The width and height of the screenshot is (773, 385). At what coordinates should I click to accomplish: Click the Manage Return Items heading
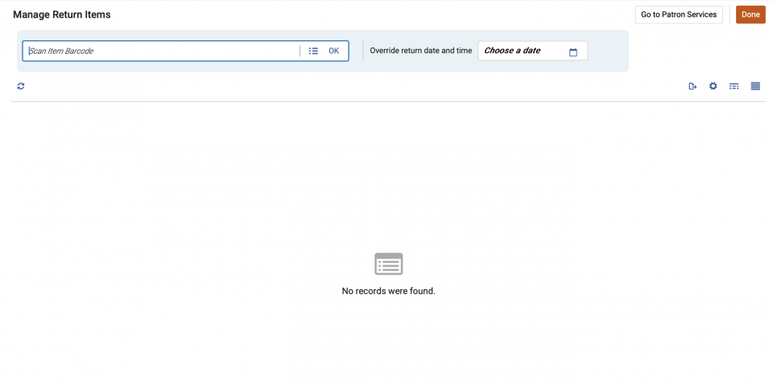coord(62,14)
